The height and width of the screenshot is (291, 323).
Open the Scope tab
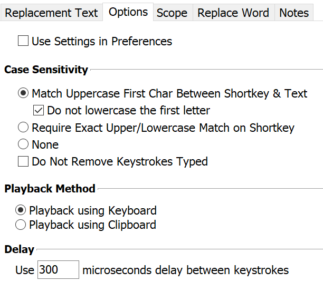pyautogui.click(x=172, y=13)
